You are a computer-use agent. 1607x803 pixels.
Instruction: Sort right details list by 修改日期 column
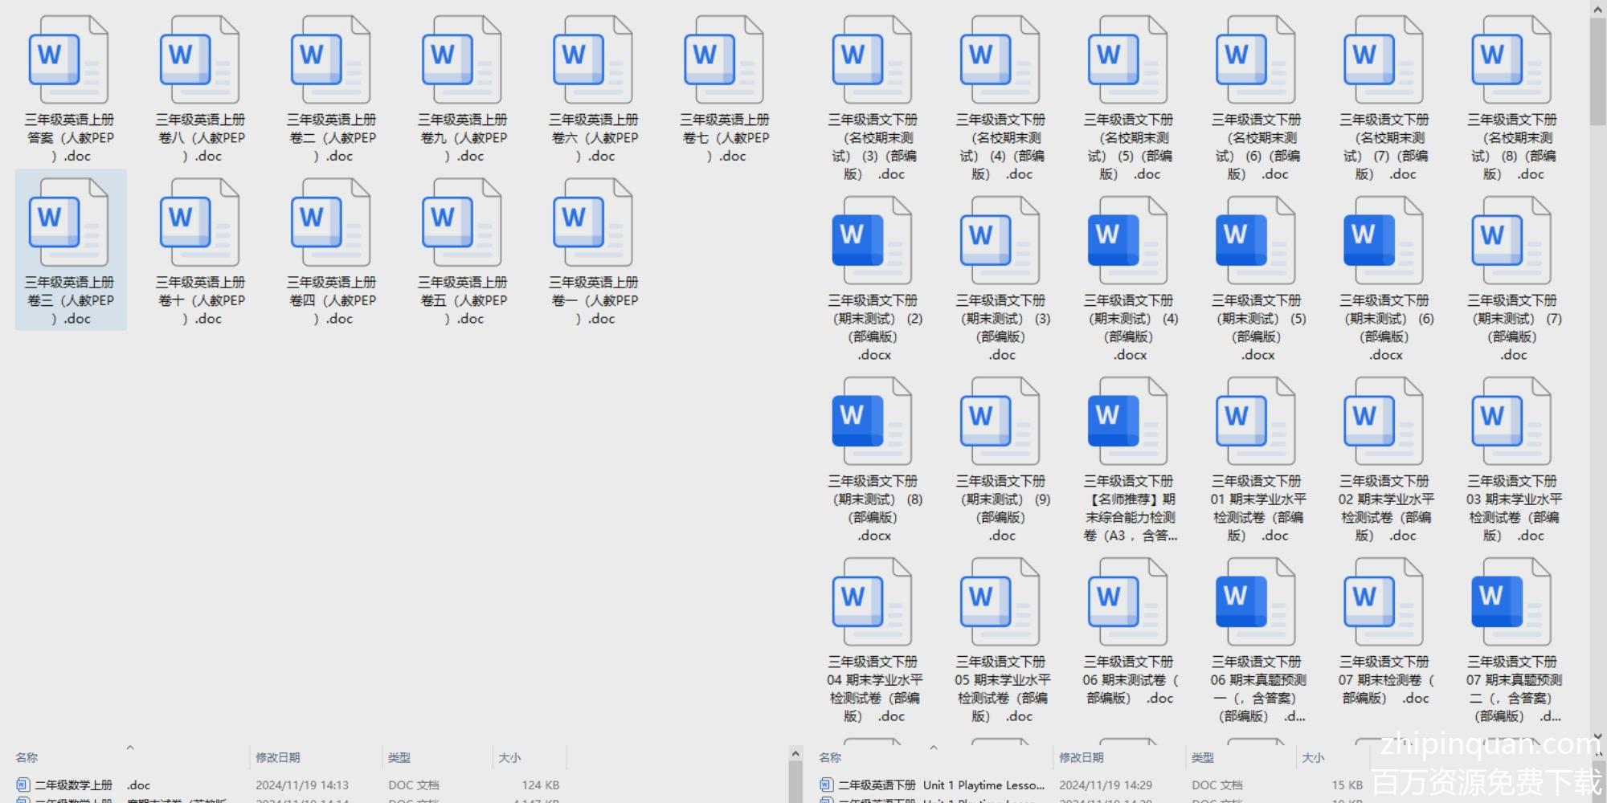(1082, 757)
